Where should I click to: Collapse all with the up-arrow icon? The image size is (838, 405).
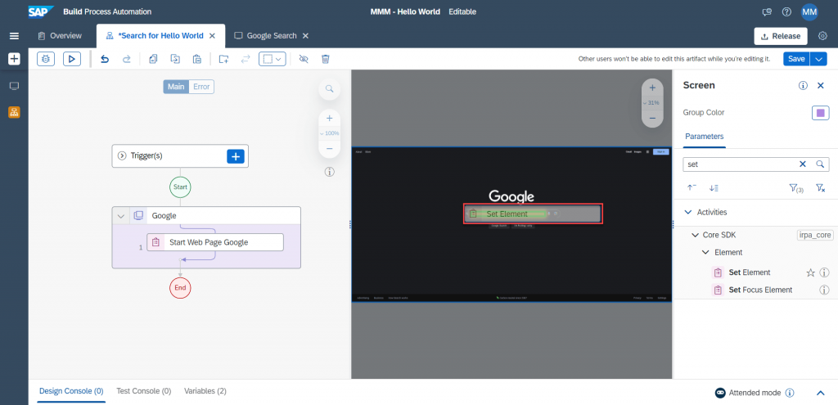point(692,187)
